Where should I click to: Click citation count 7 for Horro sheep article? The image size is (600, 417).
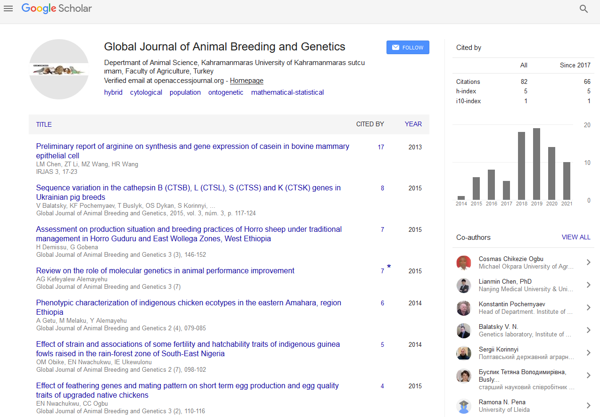click(382, 229)
